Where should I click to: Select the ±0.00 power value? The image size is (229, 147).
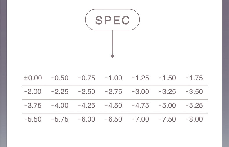(33, 78)
